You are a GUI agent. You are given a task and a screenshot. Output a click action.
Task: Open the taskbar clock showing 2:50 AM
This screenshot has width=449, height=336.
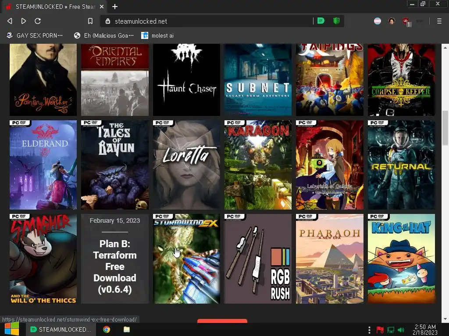(x=425, y=329)
